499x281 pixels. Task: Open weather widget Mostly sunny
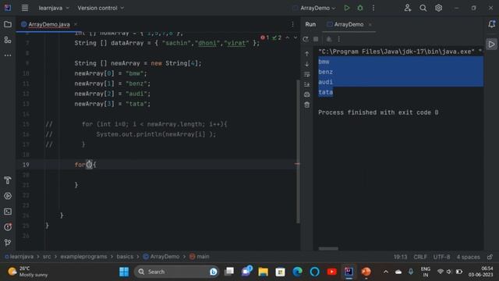coord(28,272)
